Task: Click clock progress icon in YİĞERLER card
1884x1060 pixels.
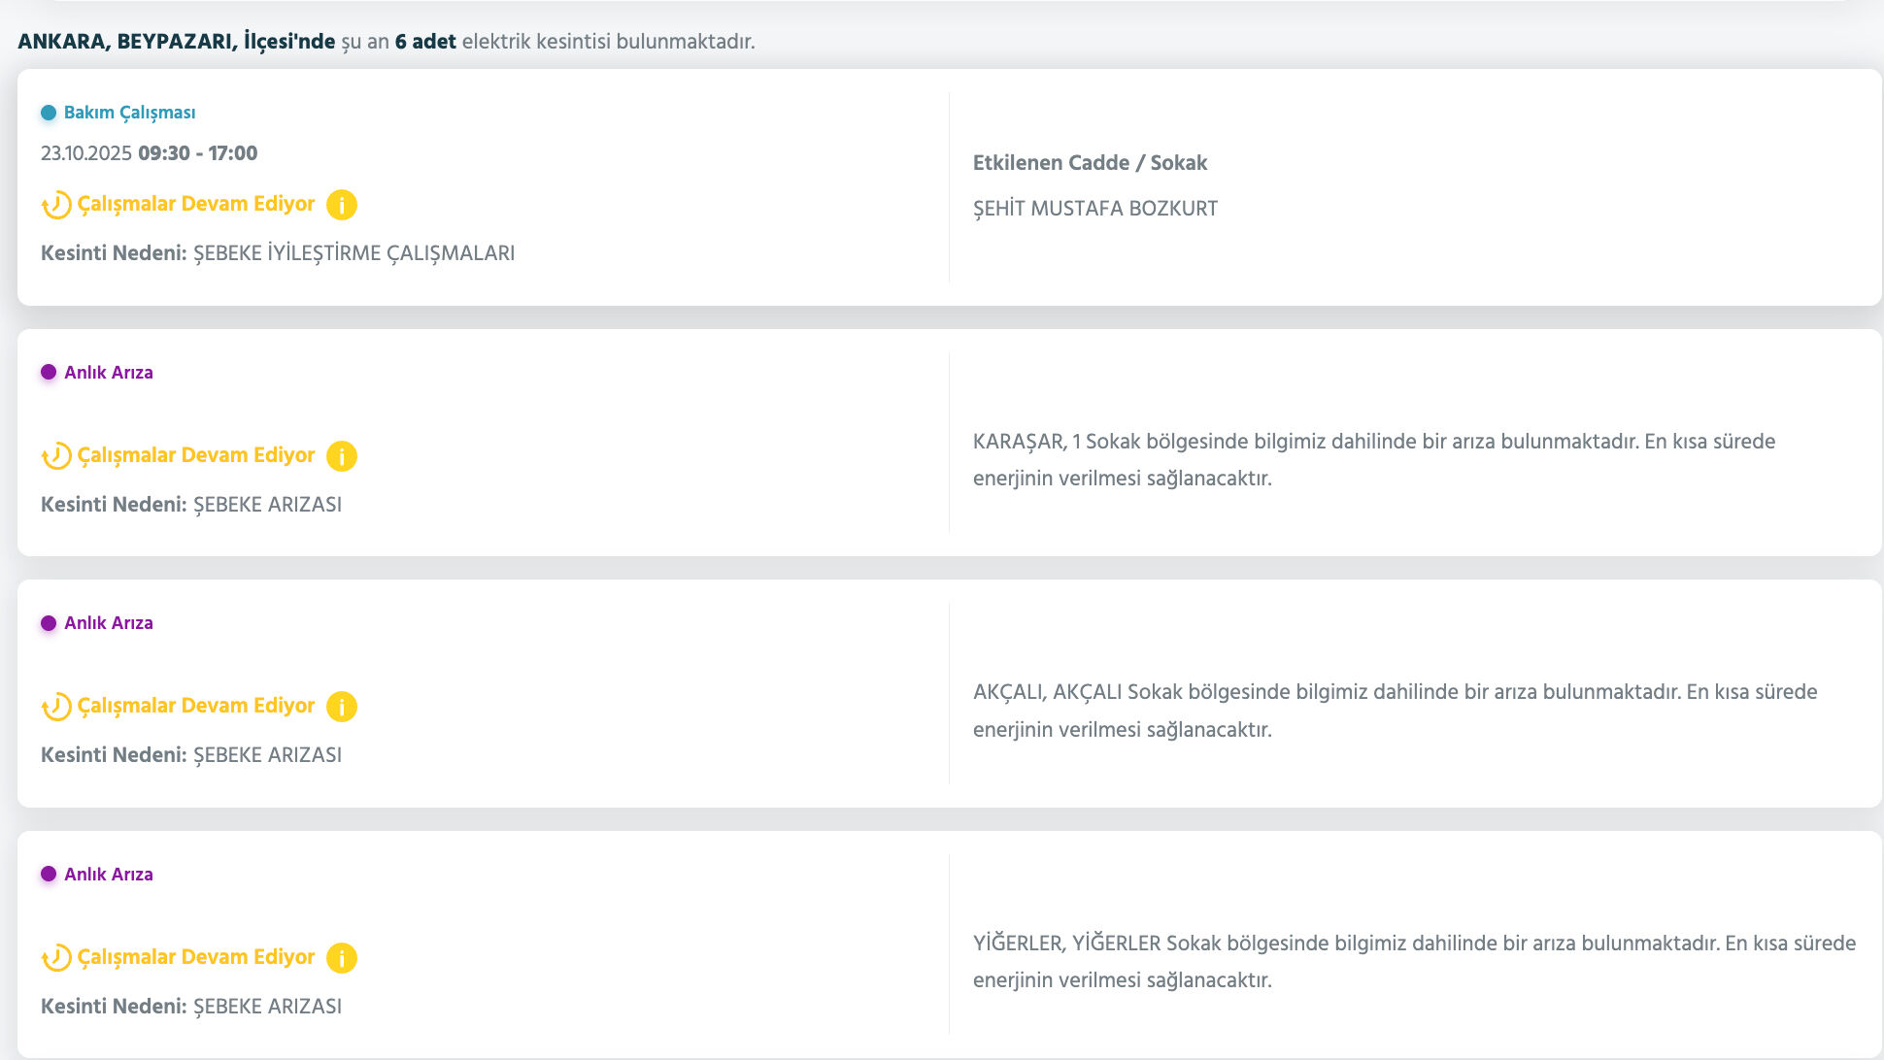Action: coord(56,958)
